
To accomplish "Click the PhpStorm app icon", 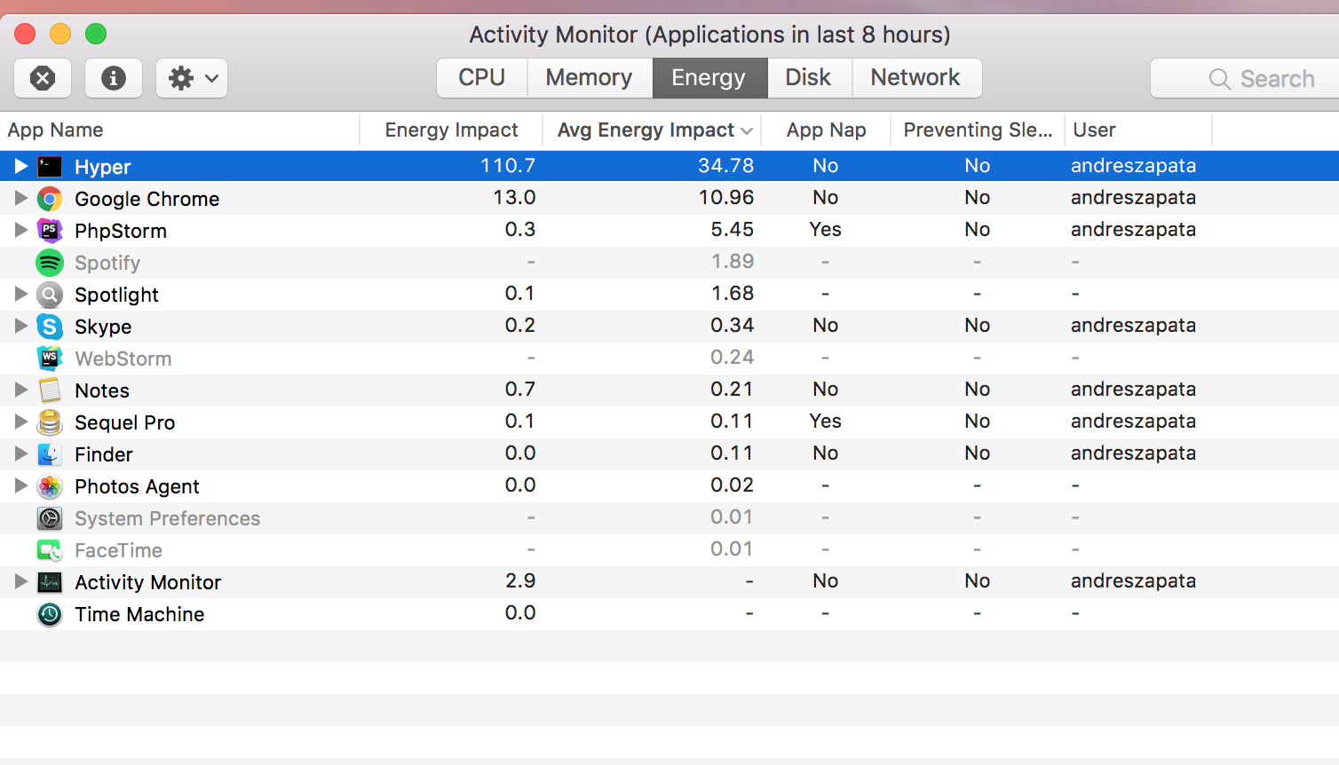I will [x=50, y=230].
